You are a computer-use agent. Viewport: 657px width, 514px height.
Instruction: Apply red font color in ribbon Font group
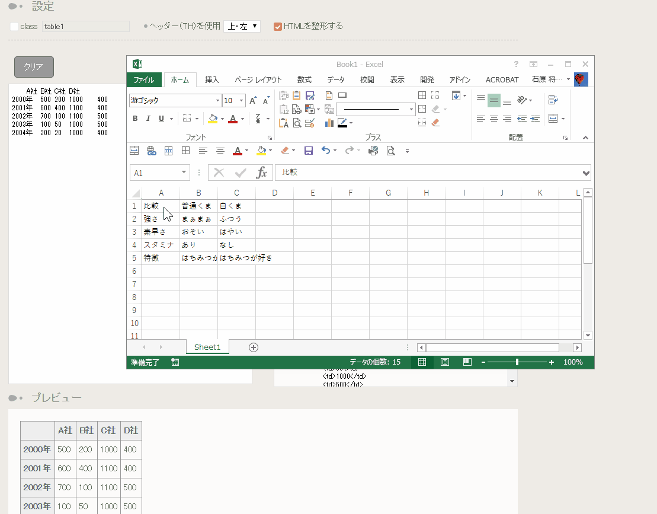click(233, 119)
